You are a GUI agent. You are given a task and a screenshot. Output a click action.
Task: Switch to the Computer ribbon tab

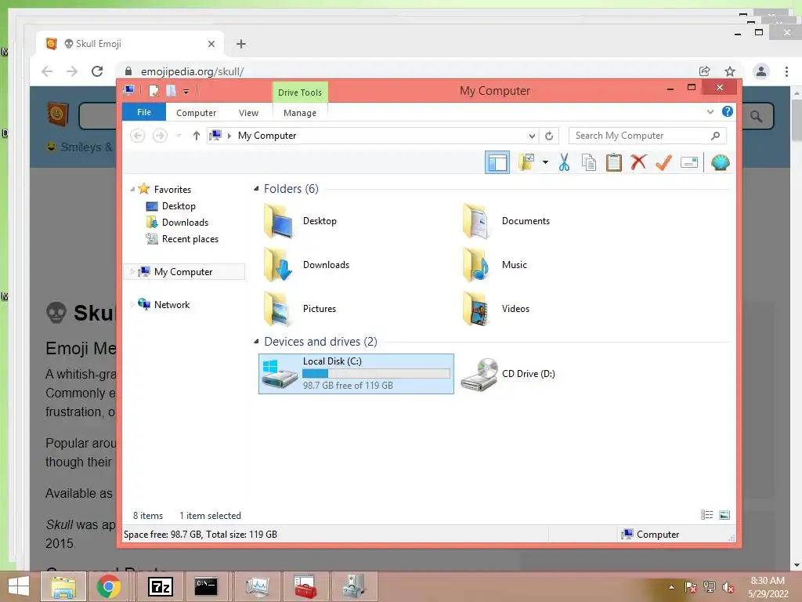(196, 113)
